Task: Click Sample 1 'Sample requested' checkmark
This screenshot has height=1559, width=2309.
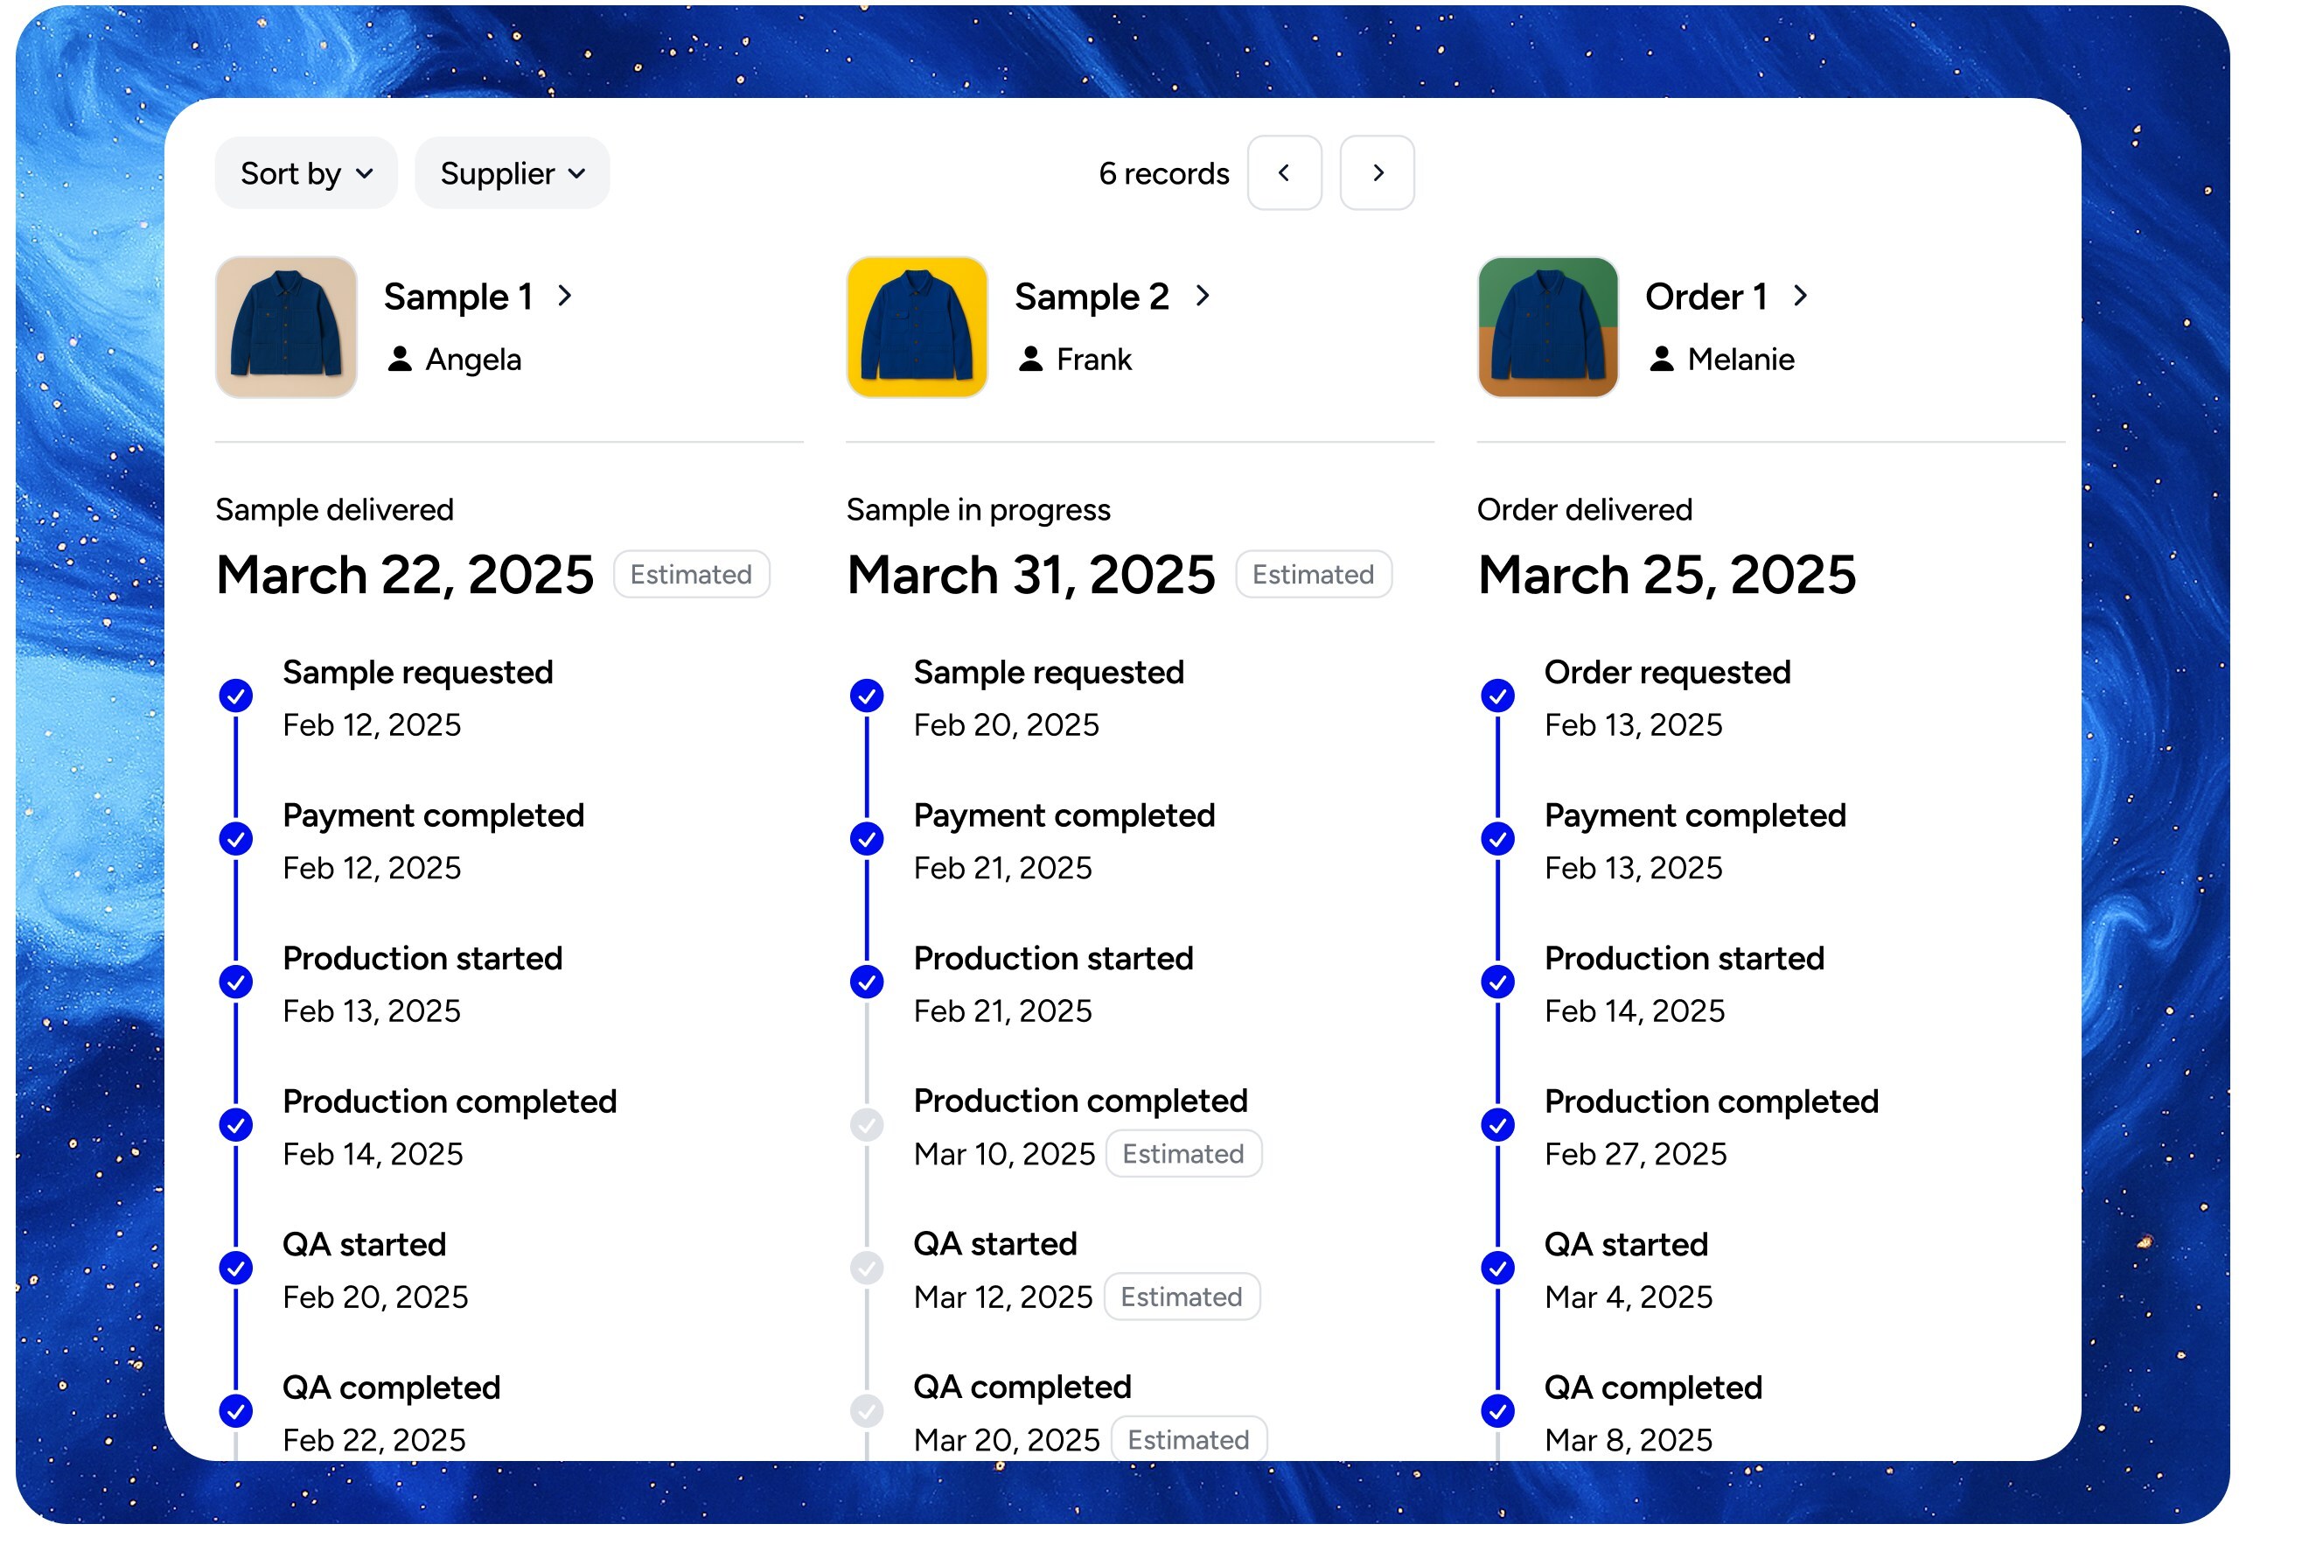Action: pos(235,696)
